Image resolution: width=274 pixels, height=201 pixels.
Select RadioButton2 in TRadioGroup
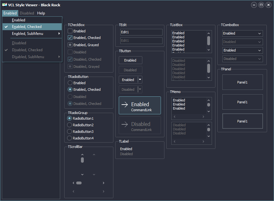pyautogui.click(x=69, y=125)
